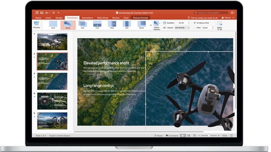
Task: Click the zoom slider in status bar
Action: point(209,135)
